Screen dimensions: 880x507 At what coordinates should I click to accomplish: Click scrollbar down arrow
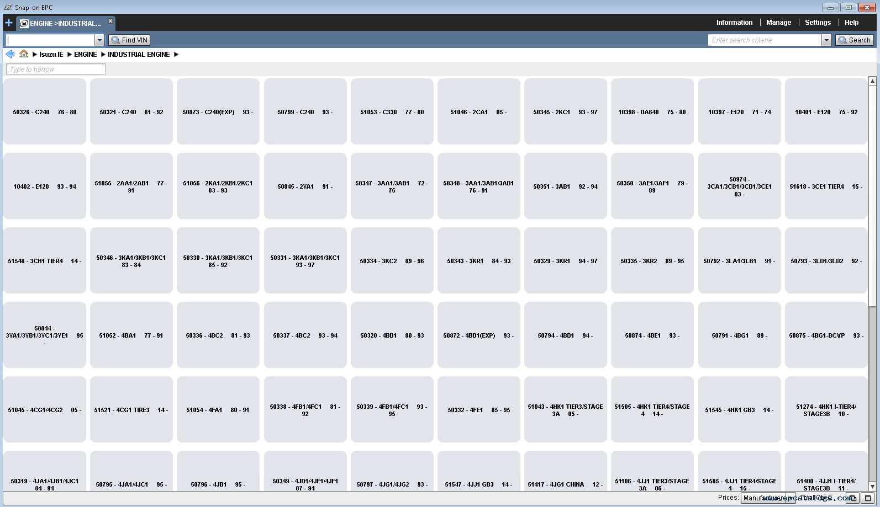[x=873, y=487]
